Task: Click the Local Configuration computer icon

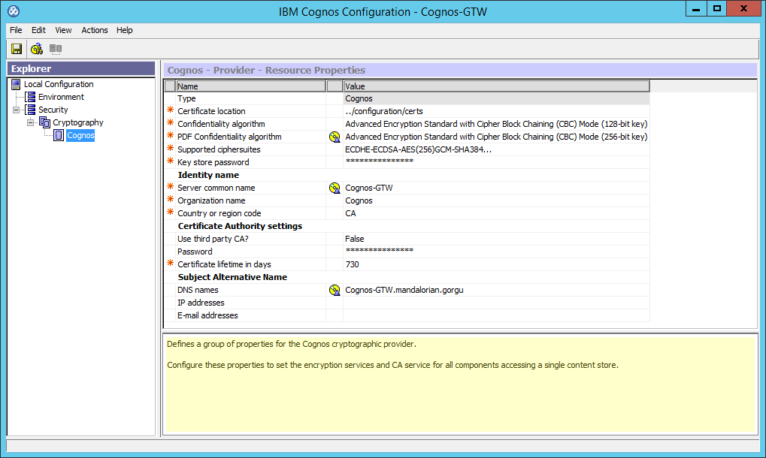Action: [16, 84]
